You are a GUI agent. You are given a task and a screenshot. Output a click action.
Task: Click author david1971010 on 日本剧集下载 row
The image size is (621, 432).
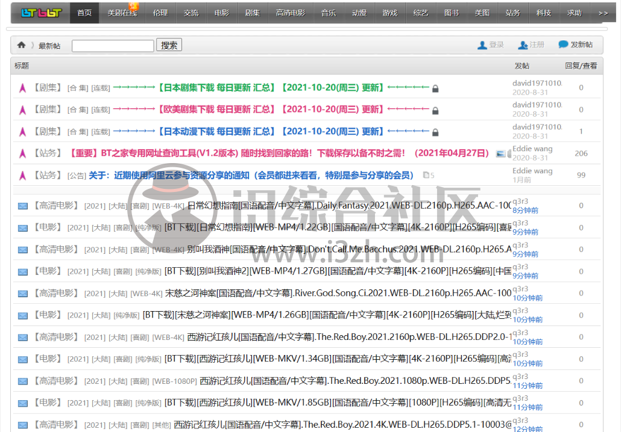(x=537, y=83)
